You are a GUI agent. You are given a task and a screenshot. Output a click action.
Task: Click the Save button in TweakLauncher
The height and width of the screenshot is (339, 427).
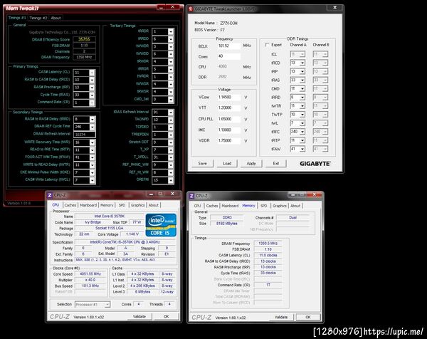202,164
